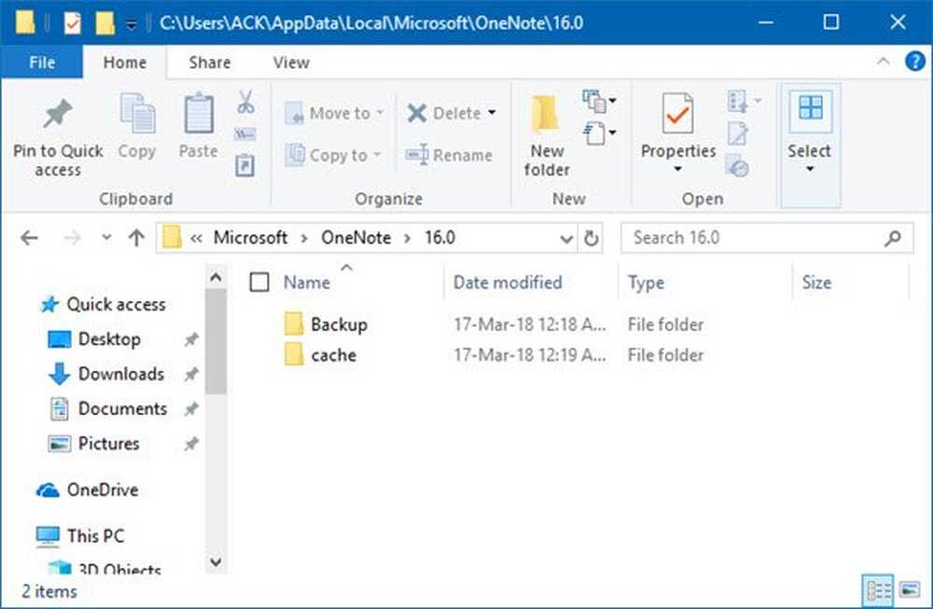Click the Cut scissors icon in Clipboard
Viewport: 933px width, 609px height.
245,102
